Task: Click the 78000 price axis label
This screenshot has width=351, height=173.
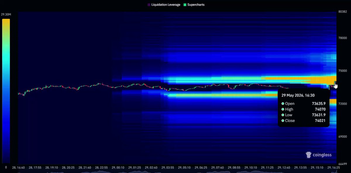Action: tap(342, 38)
